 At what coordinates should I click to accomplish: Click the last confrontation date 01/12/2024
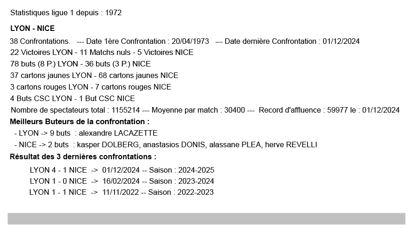[x=341, y=42]
